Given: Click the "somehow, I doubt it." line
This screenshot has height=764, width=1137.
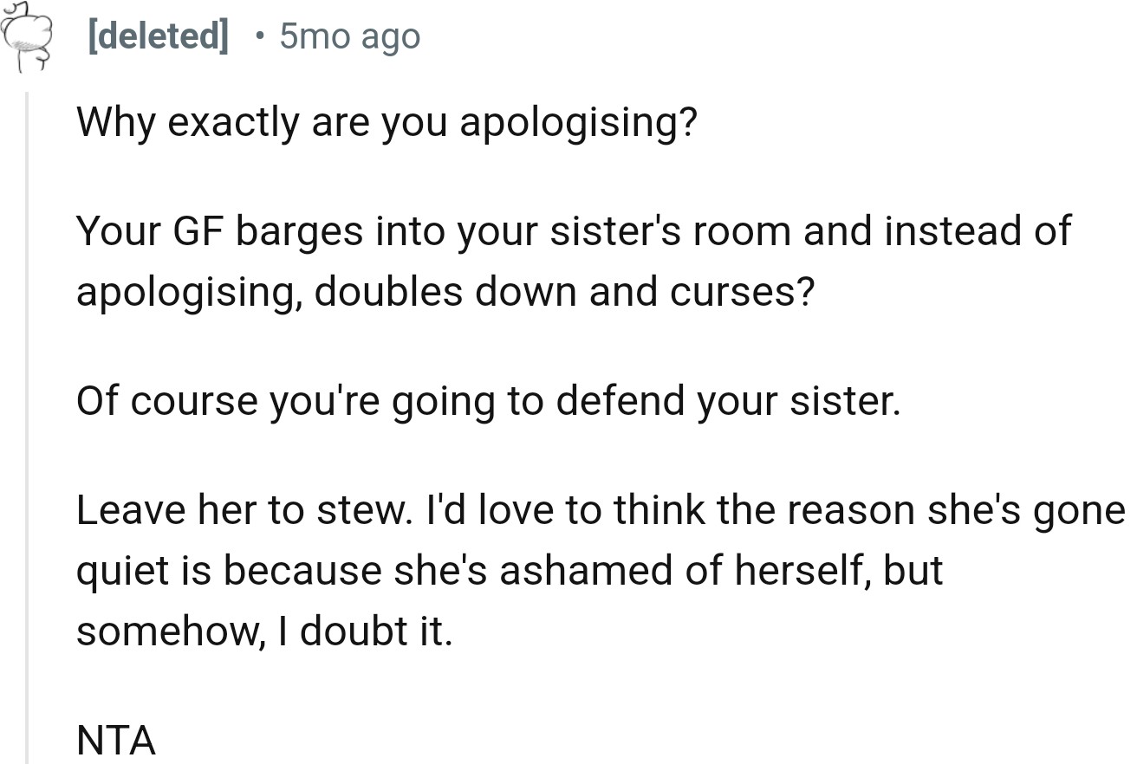Looking at the screenshot, I should click(264, 631).
